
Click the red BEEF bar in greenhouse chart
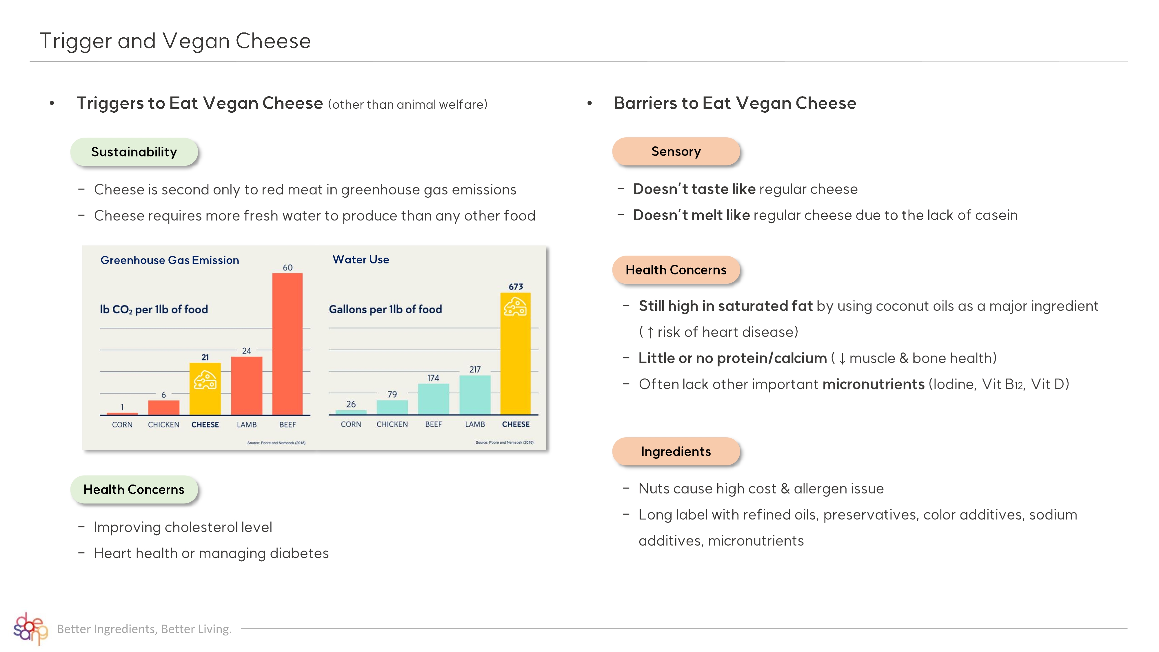coord(288,344)
